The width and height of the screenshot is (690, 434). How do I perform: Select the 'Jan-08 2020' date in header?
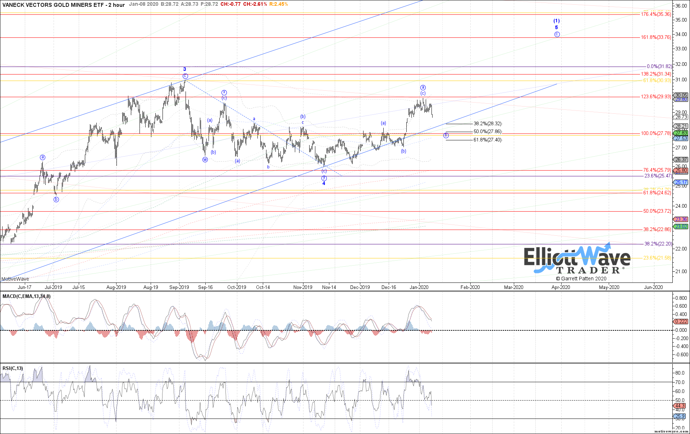[x=144, y=4]
